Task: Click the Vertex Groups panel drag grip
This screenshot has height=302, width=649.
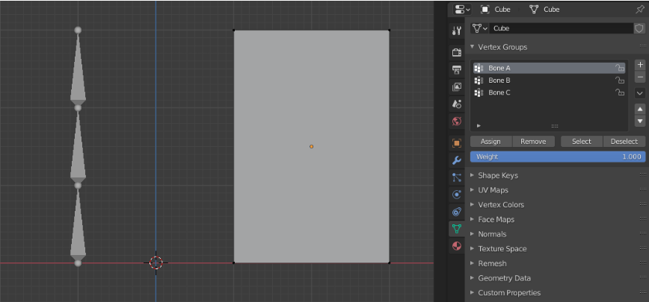Action: 643,46
